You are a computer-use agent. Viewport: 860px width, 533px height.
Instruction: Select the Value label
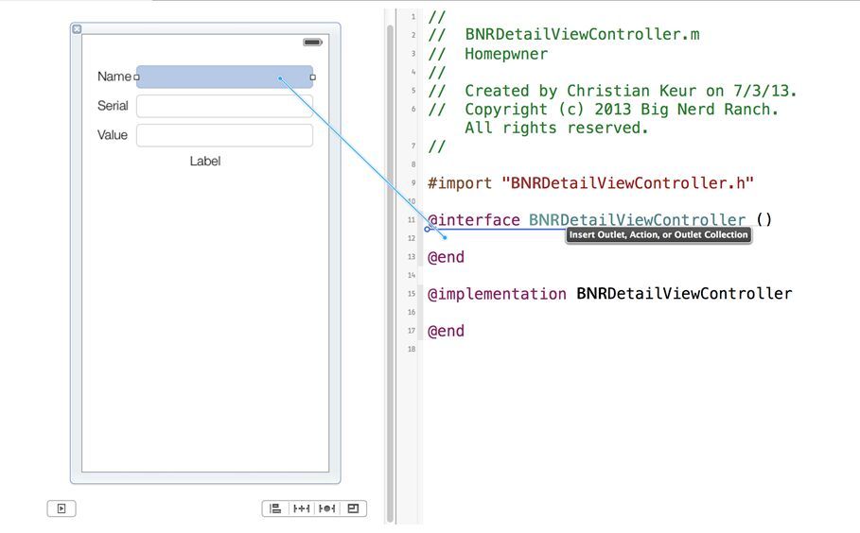pyautogui.click(x=113, y=135)
